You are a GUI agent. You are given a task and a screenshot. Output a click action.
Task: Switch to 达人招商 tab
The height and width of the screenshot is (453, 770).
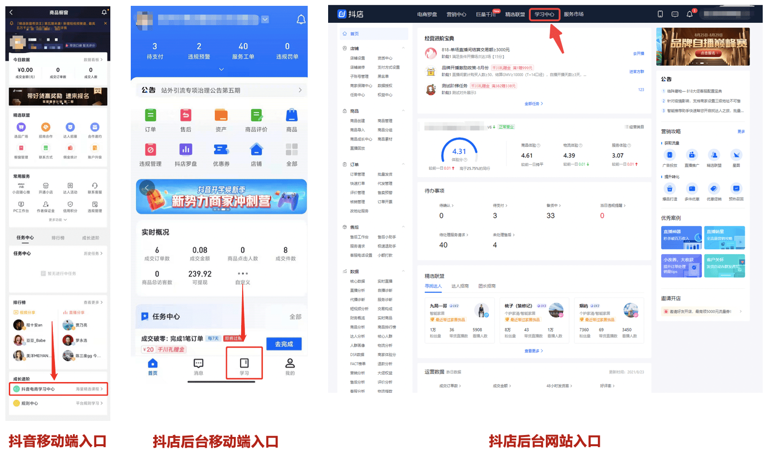(x=460, y=286)
